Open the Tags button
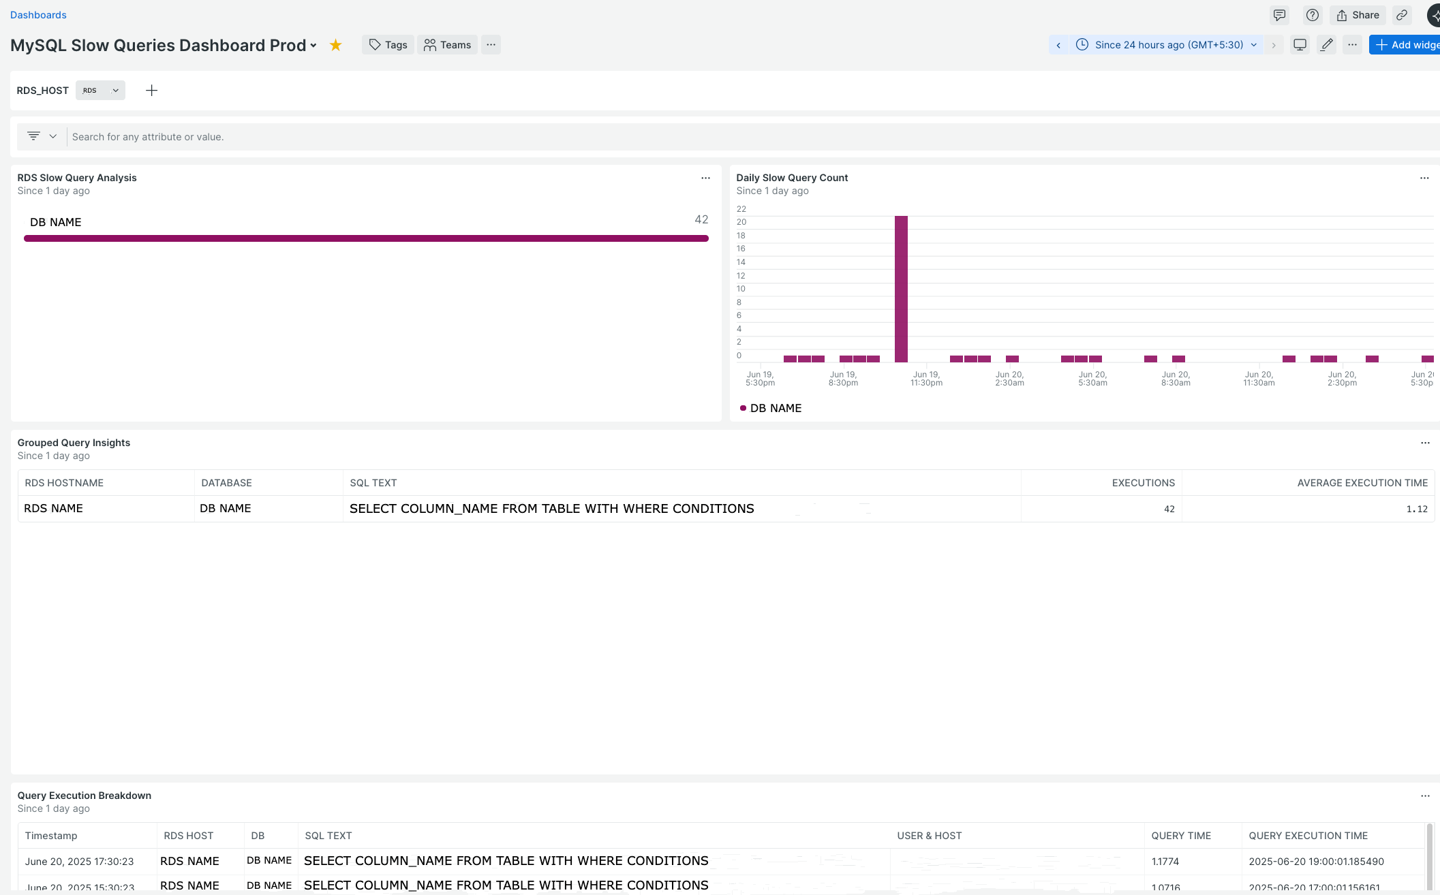Viewport: 1440px width, 895px height. point(388,45)
